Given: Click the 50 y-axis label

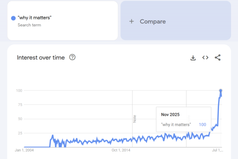Looking at the screenshot, I should [19, 119].
